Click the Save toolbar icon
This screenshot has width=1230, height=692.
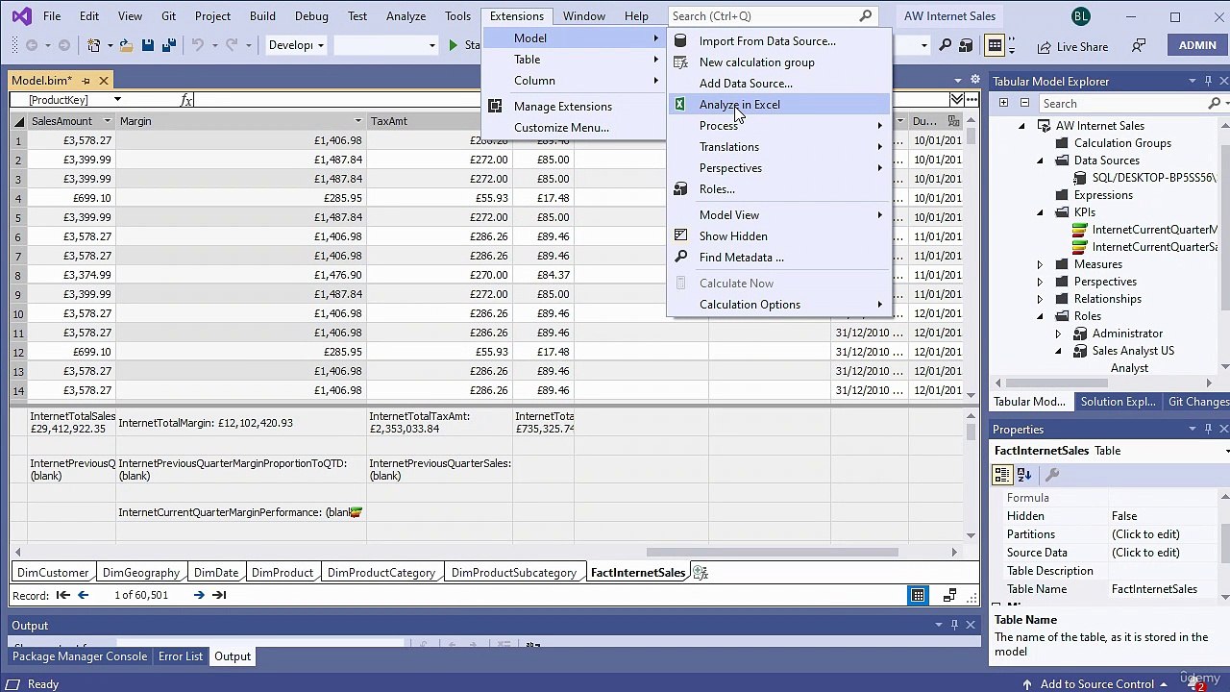148,45
